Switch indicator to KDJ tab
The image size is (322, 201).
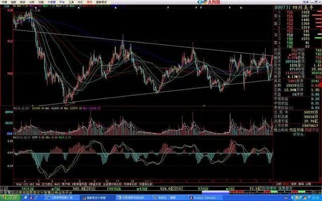(x=32, y=184)
